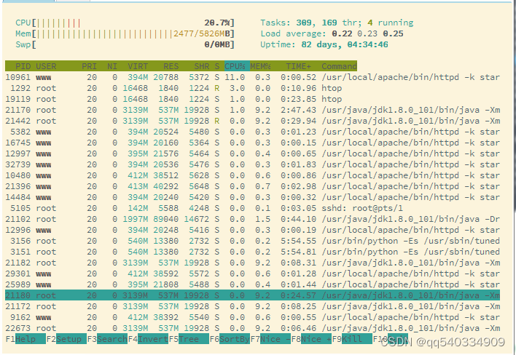Select the httpd process with PID 10961
Image resolution: width=516 pixels, height=355 pixels.
coord(252,77)
